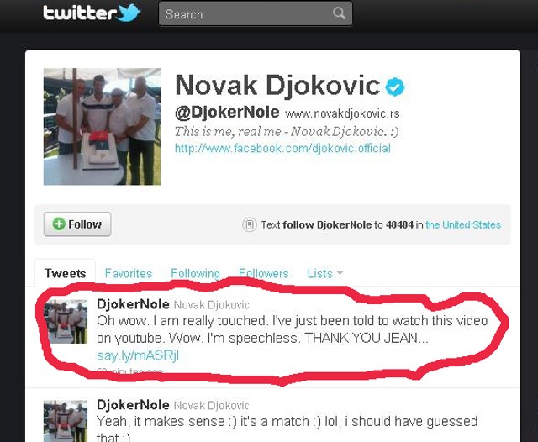Open the Favorites tab
The width and height of the screenshot is (538, 442).
click(x=129, y=273)
